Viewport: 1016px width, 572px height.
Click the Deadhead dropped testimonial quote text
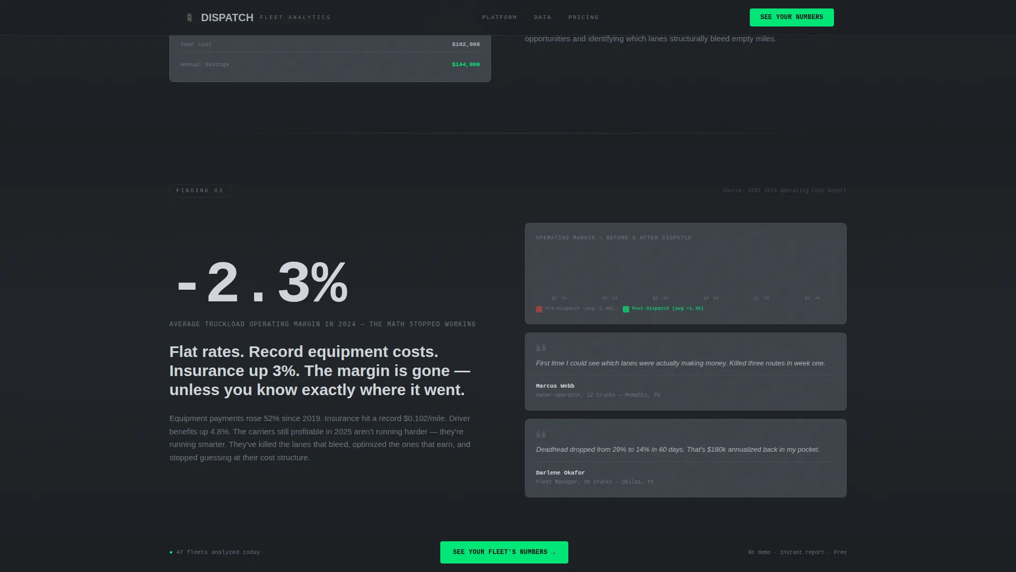tap(678, 450)
